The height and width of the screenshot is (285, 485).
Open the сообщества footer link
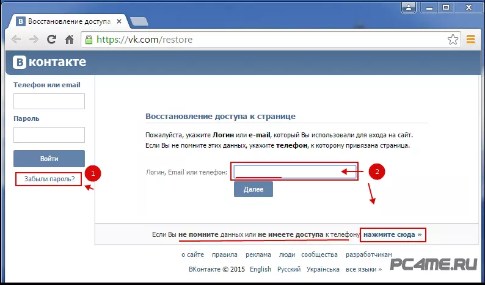[x=319, y=254]
